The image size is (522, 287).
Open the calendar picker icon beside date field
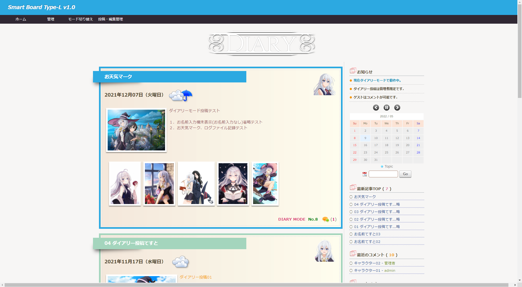365,174
